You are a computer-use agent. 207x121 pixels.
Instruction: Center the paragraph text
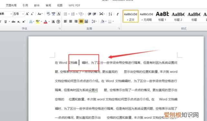[x=71, y=21]
